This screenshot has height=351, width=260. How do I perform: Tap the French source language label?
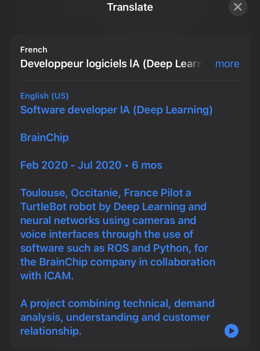pyautogui.click(x=34, y=50)
